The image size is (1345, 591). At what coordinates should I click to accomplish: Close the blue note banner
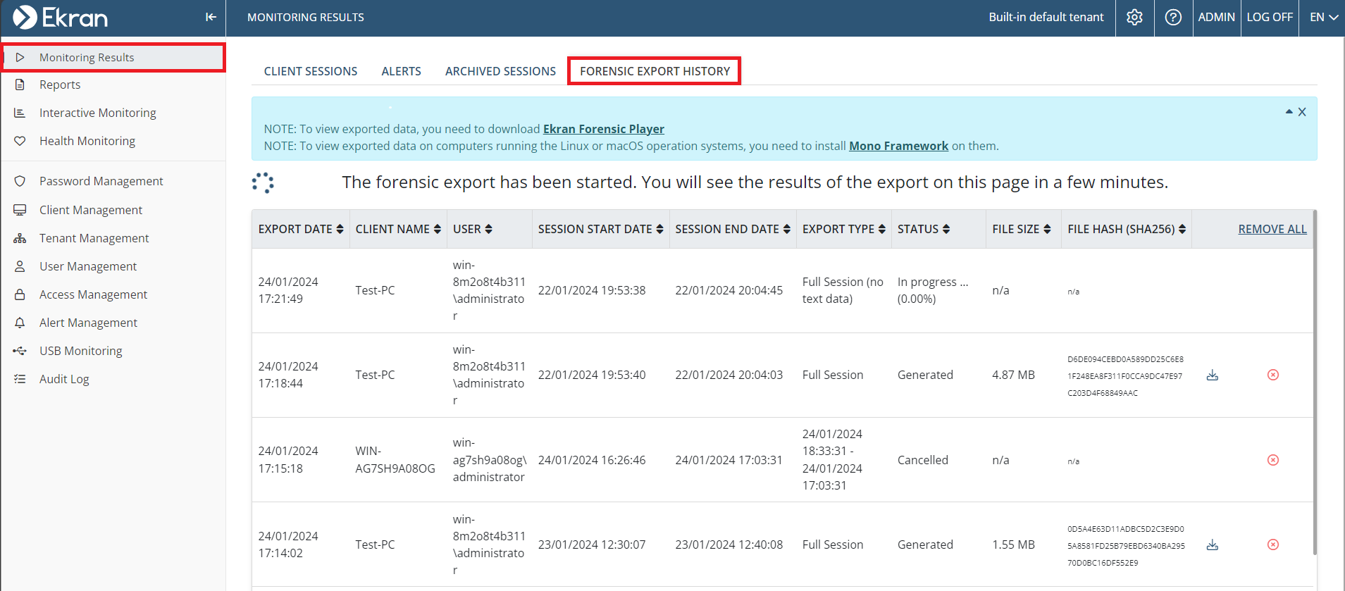[1302, 112]
